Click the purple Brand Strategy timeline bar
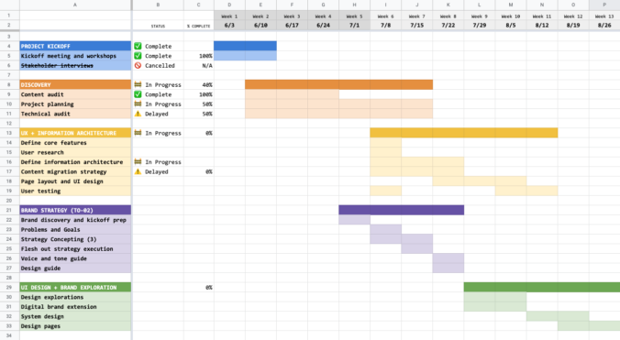This screenshot has height=340, width=620. [402, 210]
